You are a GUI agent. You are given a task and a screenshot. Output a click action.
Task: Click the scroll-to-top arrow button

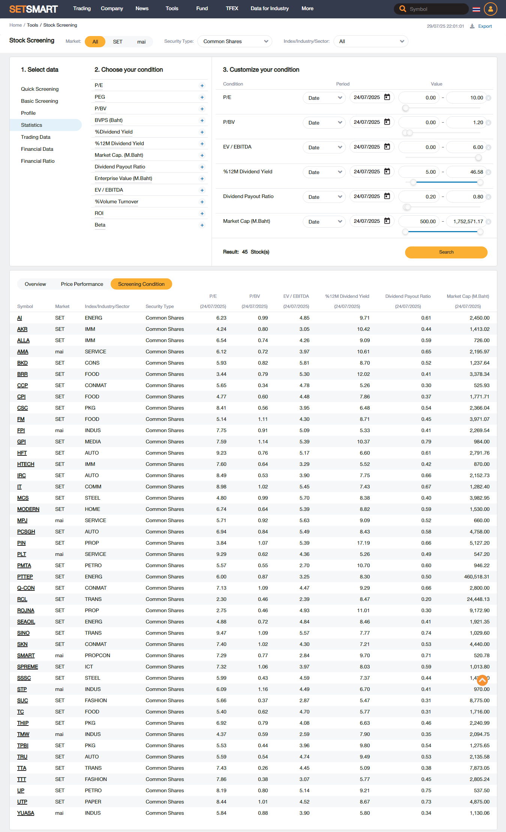pyautogui.click(x=482, y=680)
